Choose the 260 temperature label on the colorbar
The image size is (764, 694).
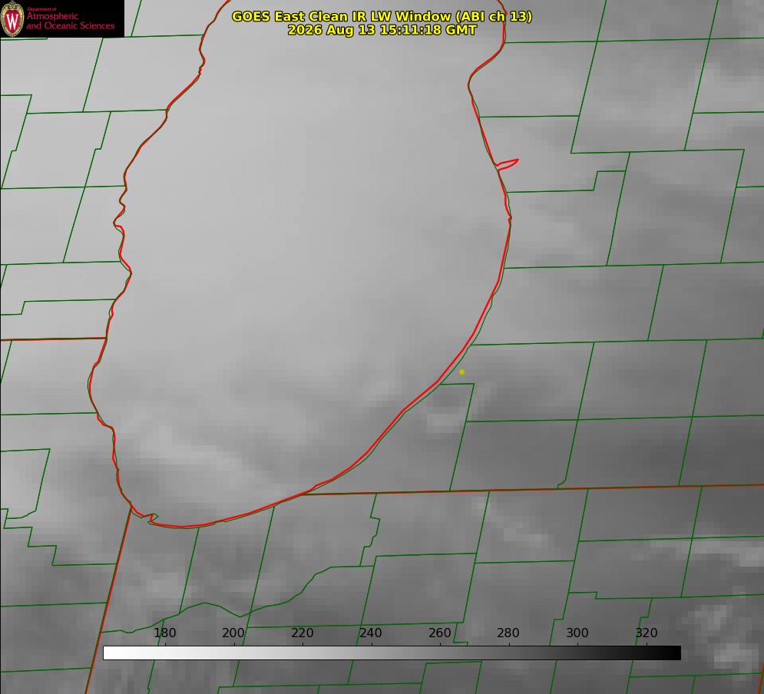tap(439, 633)
